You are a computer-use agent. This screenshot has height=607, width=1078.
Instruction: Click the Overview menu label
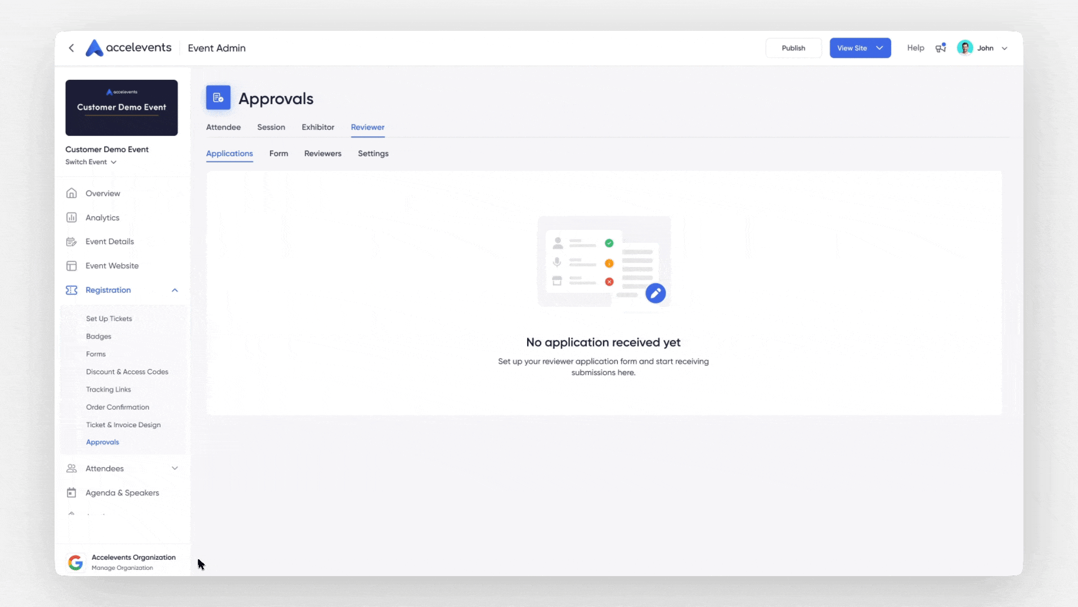(103, 193)
